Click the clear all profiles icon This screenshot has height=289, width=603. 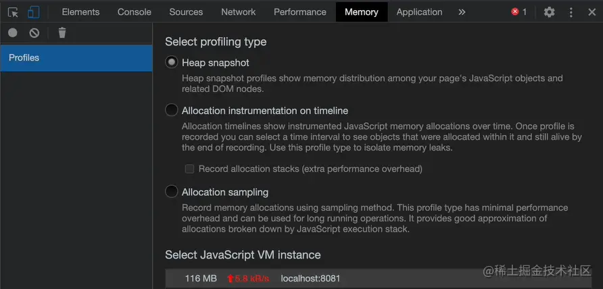pos(34,32)
